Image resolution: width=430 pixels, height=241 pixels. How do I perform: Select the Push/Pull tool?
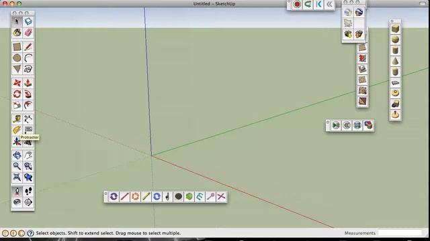pyautogui.click(x=28, y=83)
